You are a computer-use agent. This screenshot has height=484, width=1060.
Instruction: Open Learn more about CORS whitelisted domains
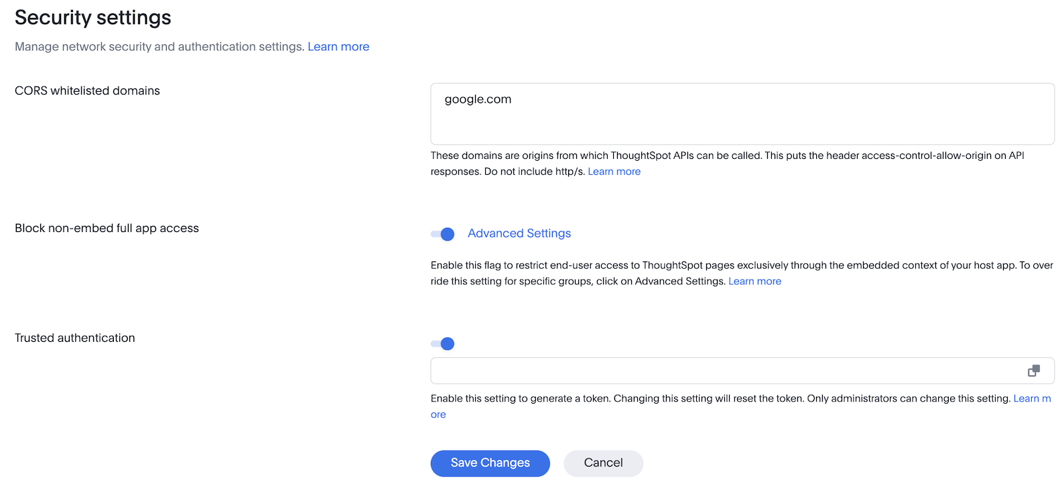614,171
